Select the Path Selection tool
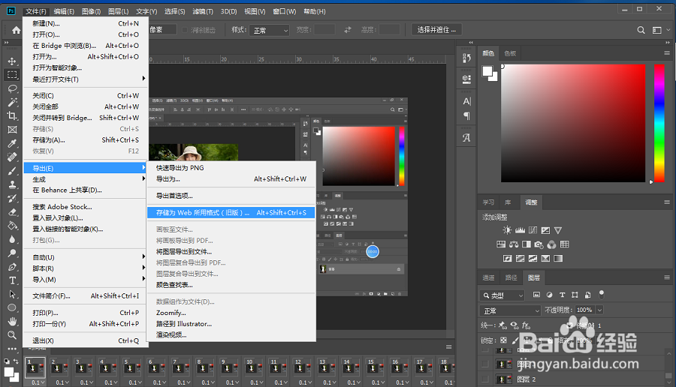676x387 pixels. (x=12, y=294)
